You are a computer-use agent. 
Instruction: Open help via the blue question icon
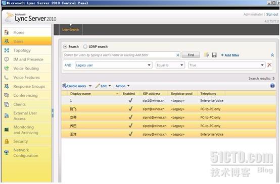click(x=272, y=86)
